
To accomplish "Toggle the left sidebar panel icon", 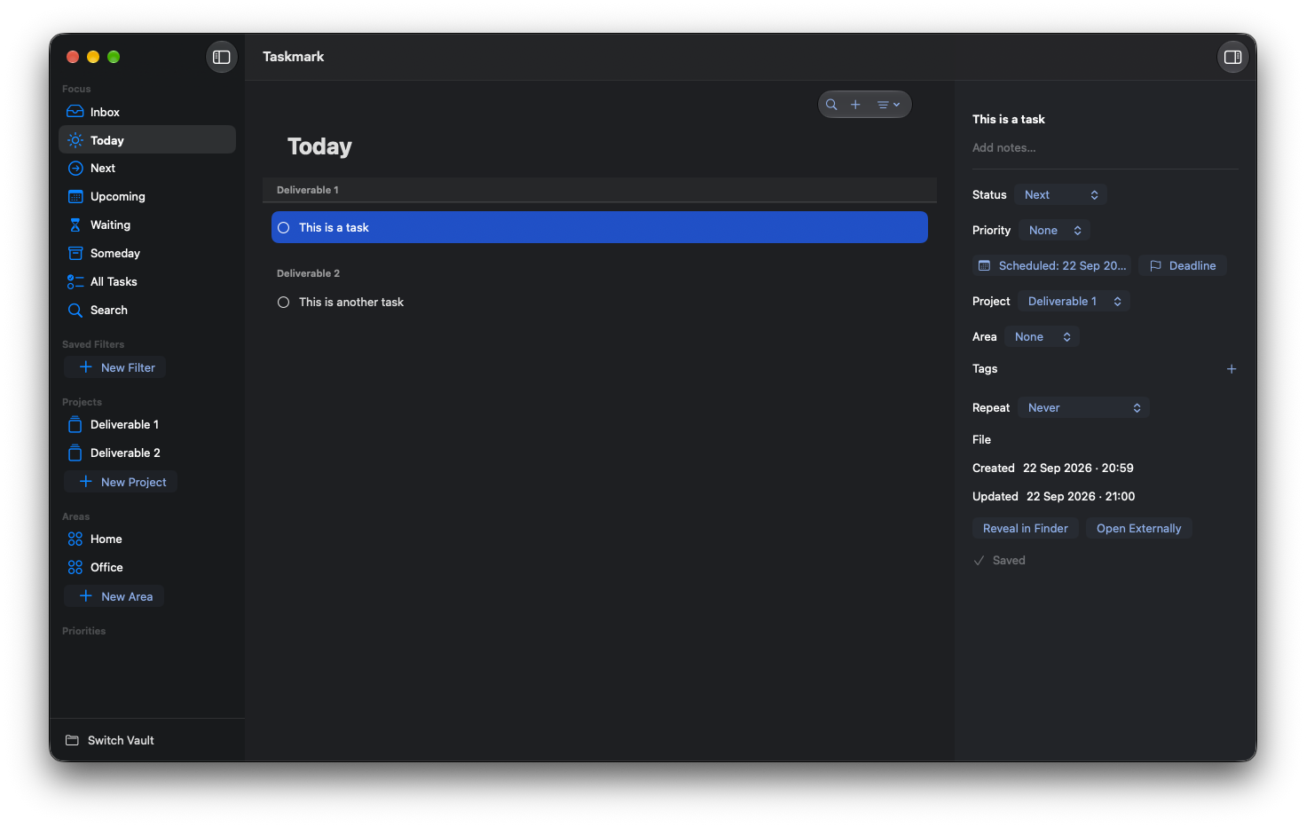I will point(222,57).
